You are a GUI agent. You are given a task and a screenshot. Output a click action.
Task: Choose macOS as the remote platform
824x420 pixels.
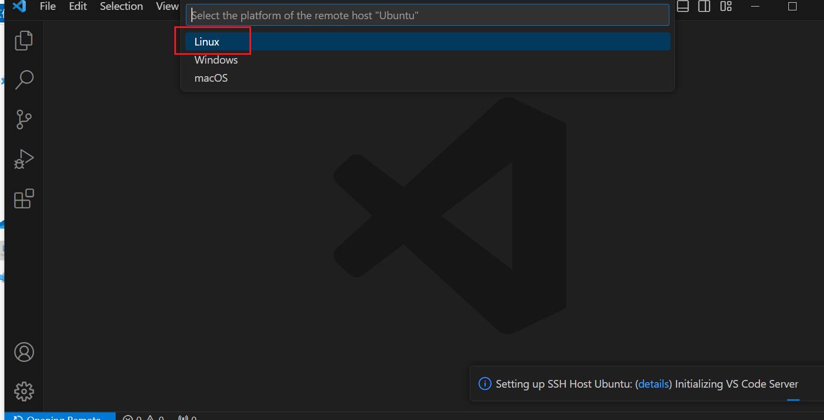coord(428,78)
